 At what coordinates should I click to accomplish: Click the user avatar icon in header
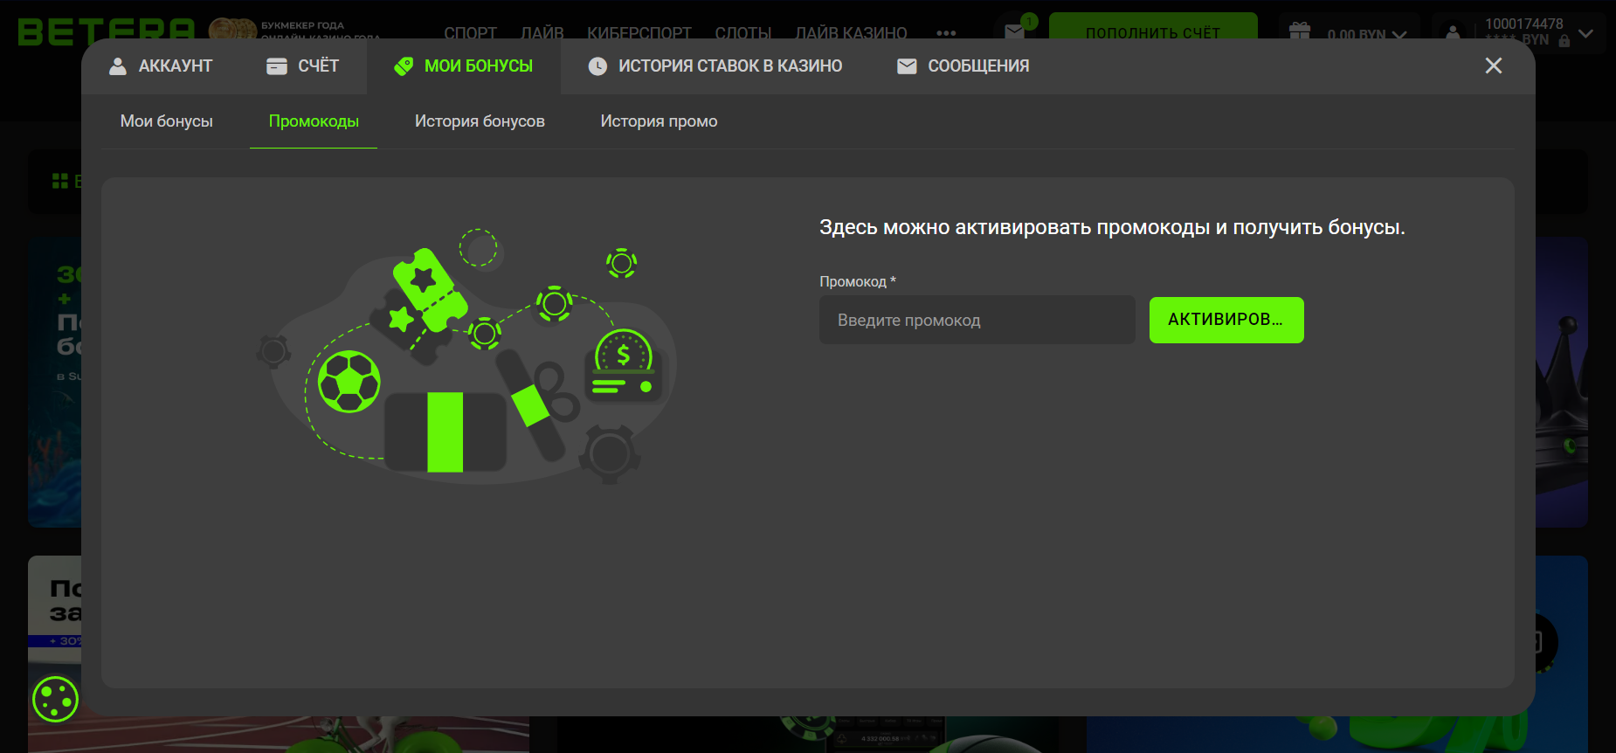(1453, 32)
